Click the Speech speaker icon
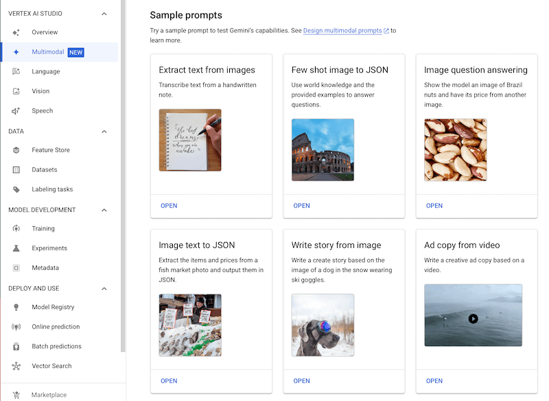549x401 pixels. point(16,111)
